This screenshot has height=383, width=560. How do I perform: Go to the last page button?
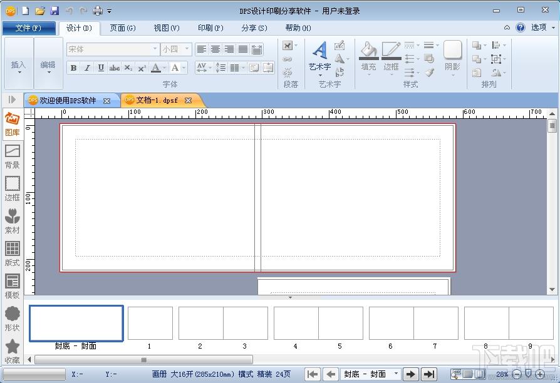tap(428, 374)
